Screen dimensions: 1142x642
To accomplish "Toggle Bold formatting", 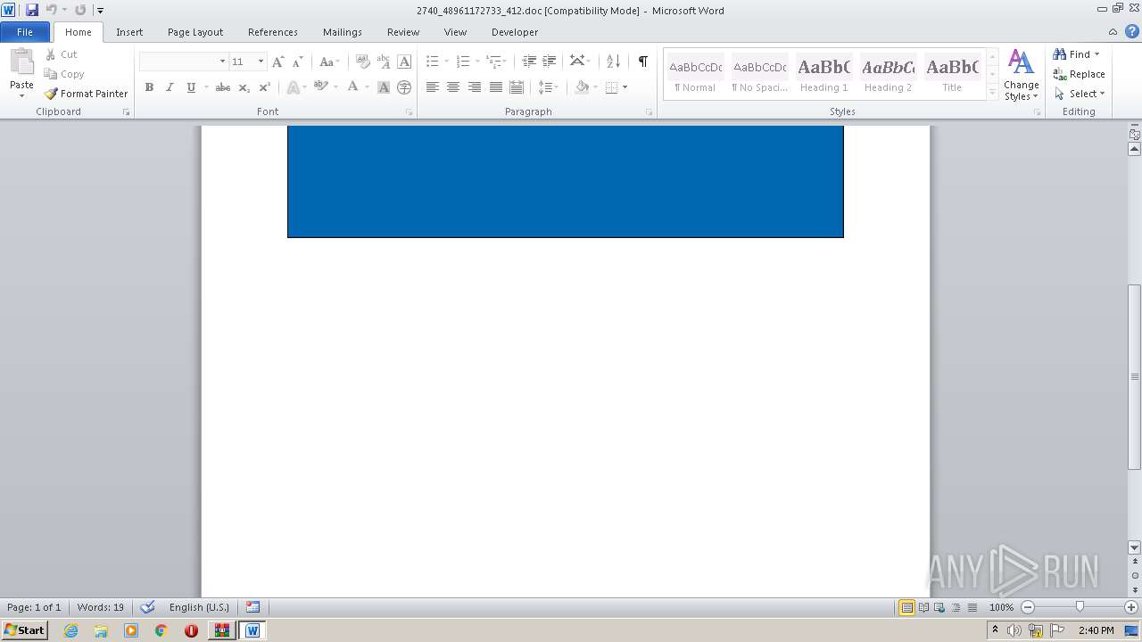I will (x=149, y=87).
